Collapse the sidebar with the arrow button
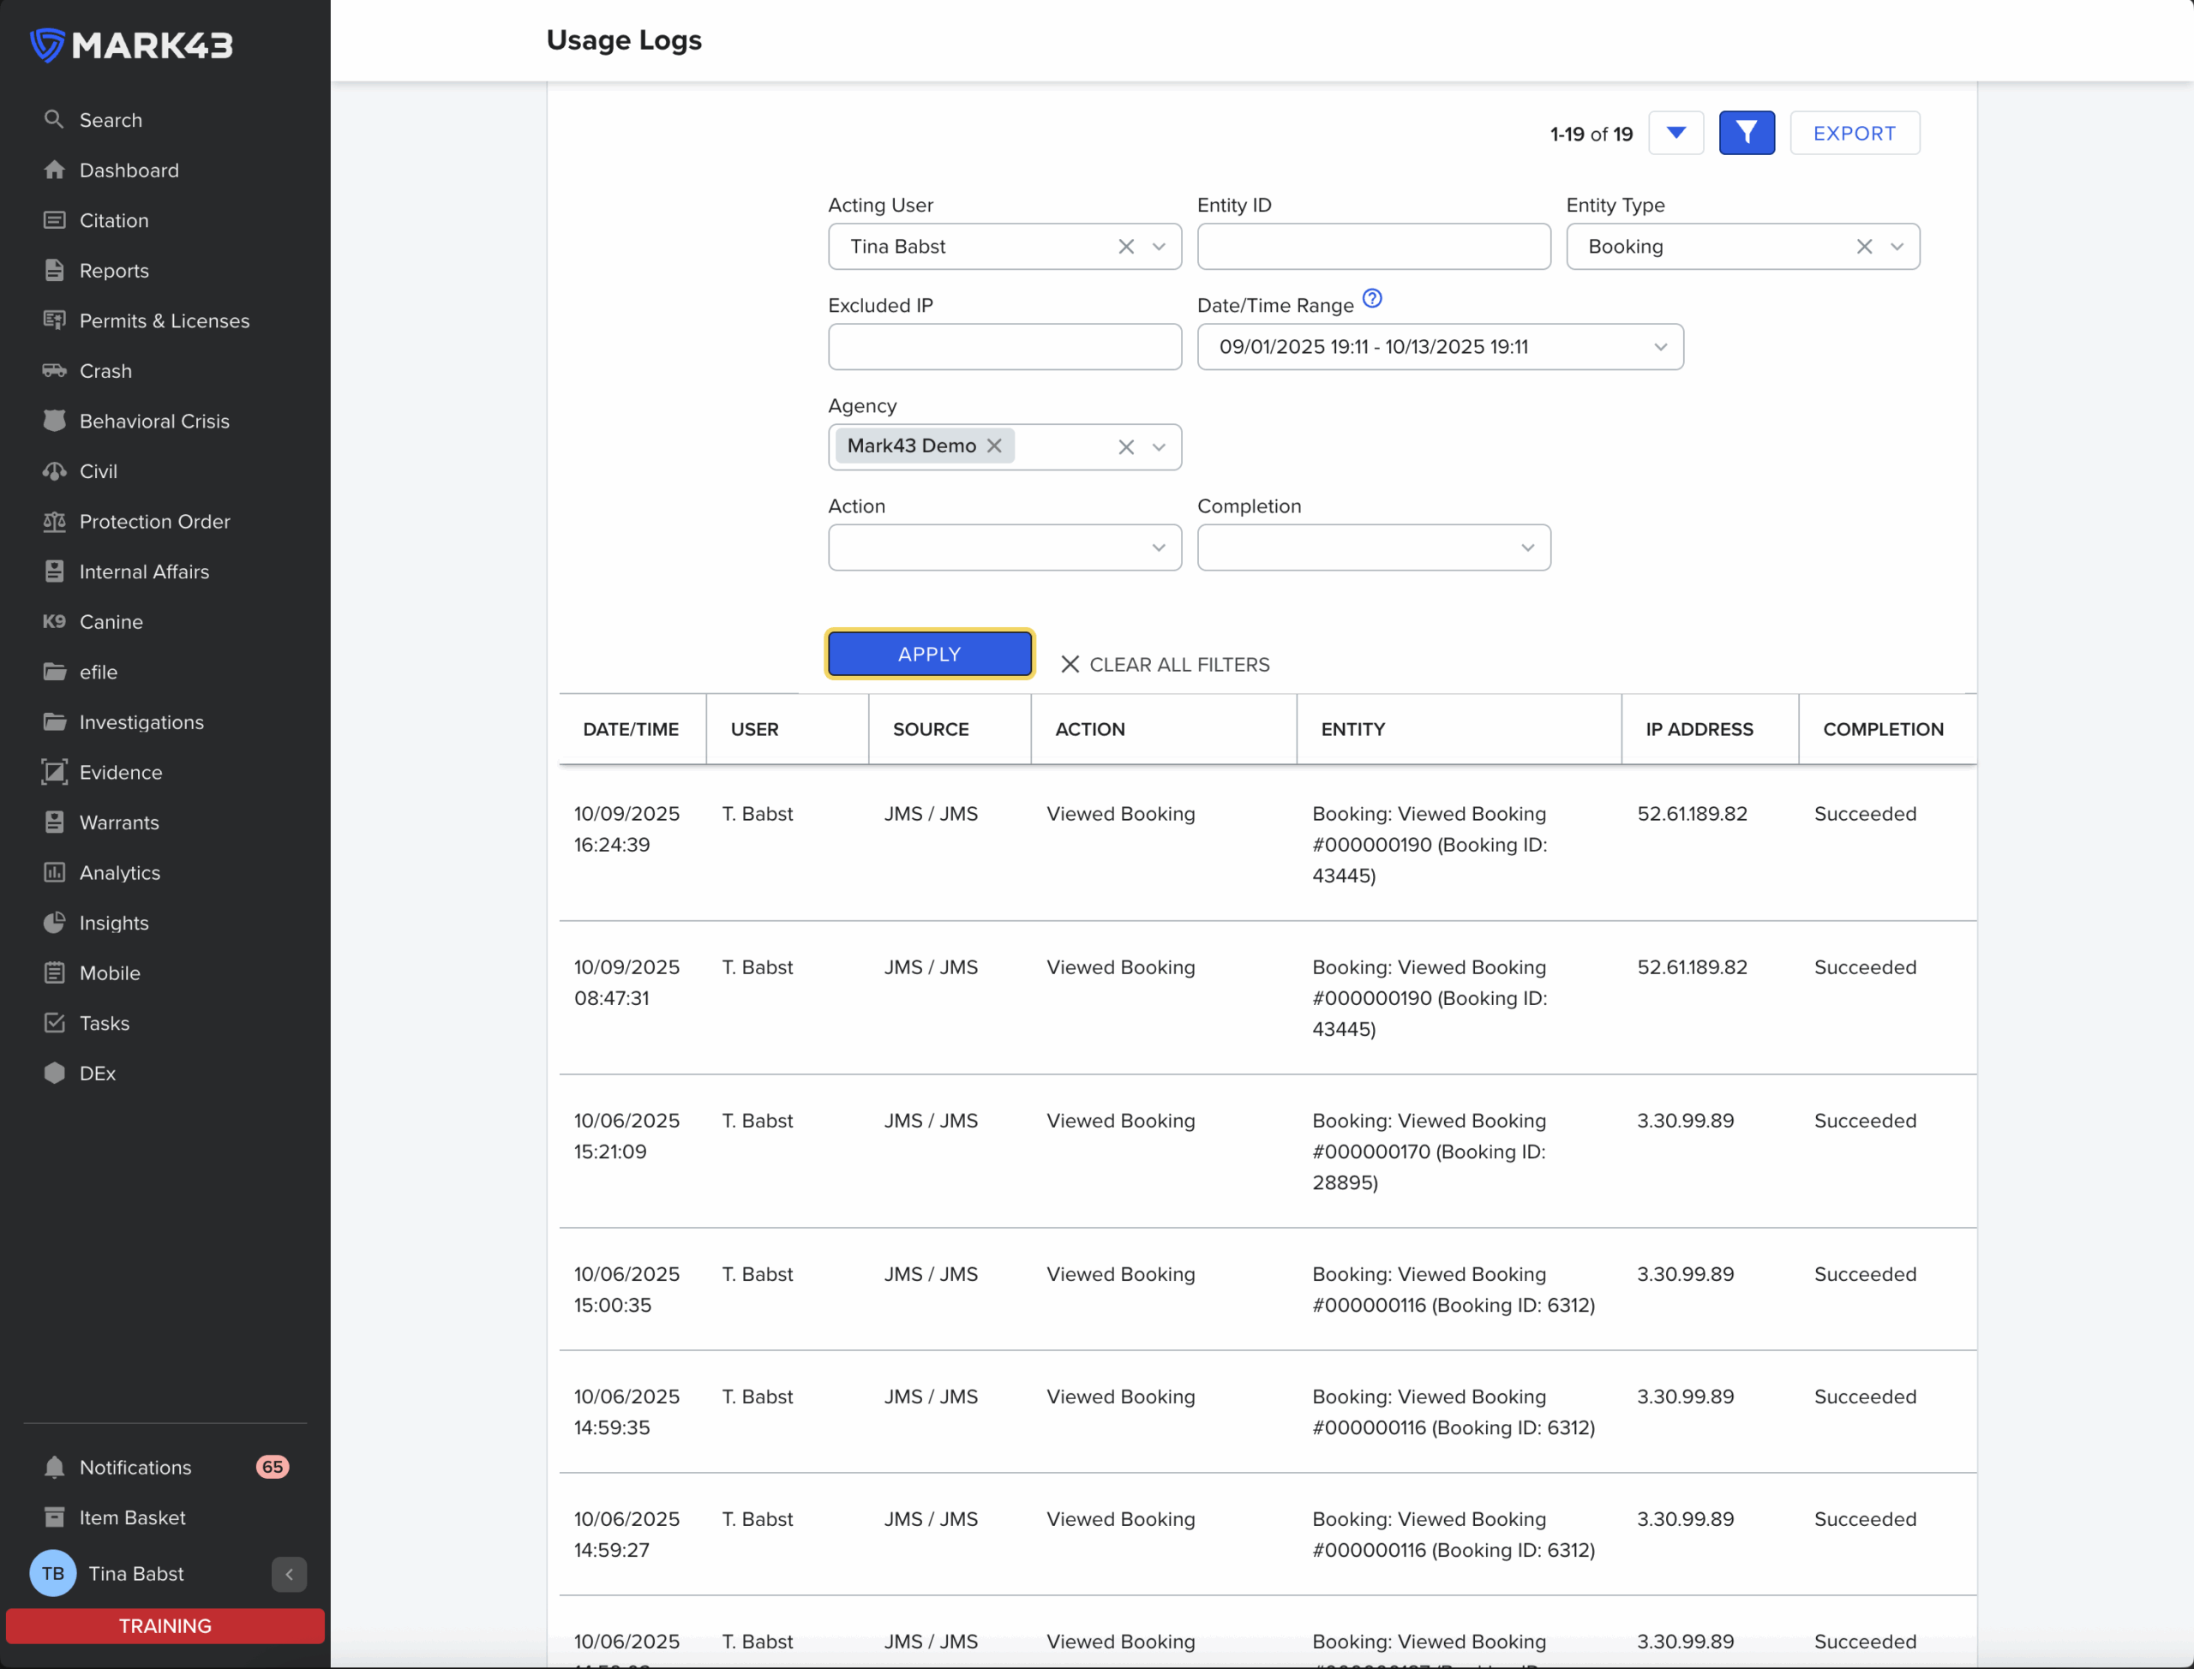Screen dimensions: 2194x1669 coord(289,1574)
